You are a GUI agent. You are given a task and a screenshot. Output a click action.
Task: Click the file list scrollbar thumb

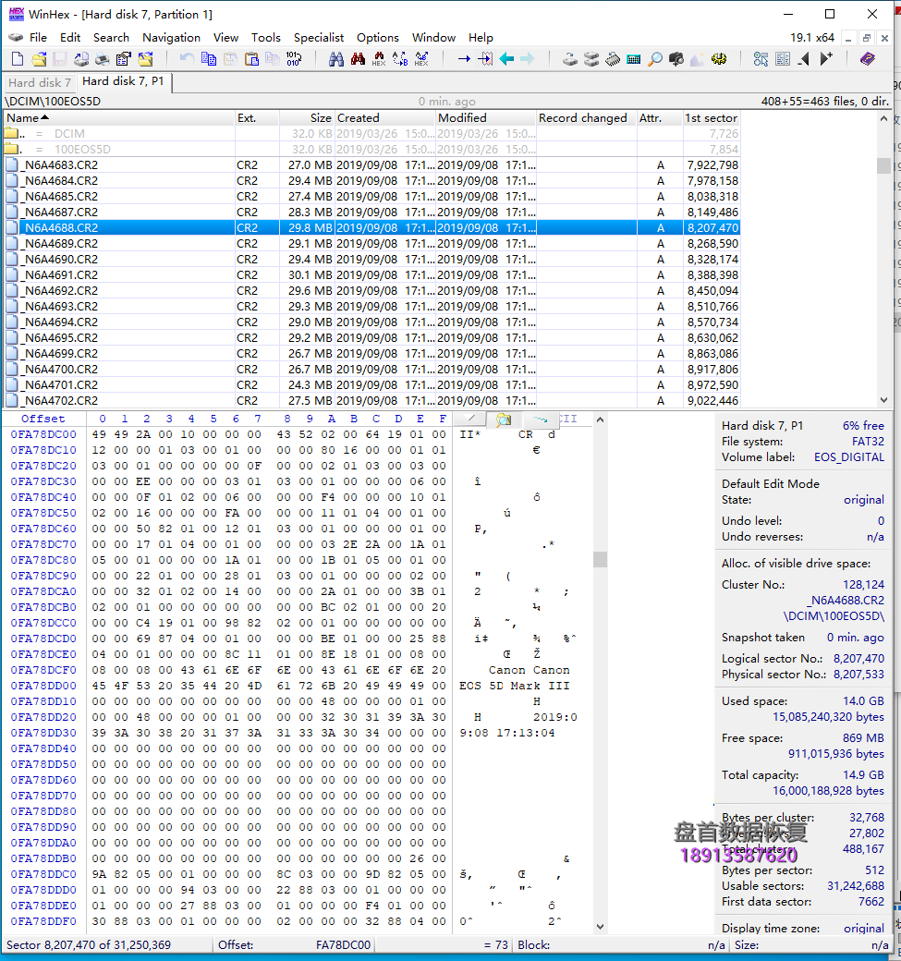point(883,165)
